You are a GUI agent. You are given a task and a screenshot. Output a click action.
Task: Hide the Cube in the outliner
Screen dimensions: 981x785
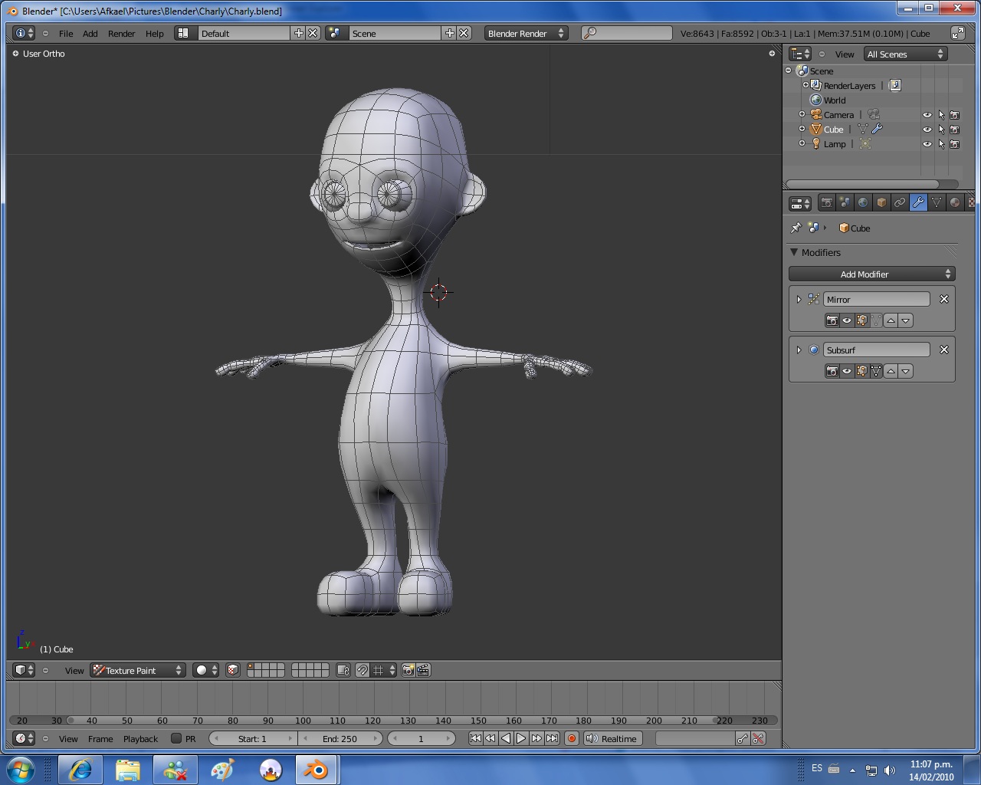[927, 130]
